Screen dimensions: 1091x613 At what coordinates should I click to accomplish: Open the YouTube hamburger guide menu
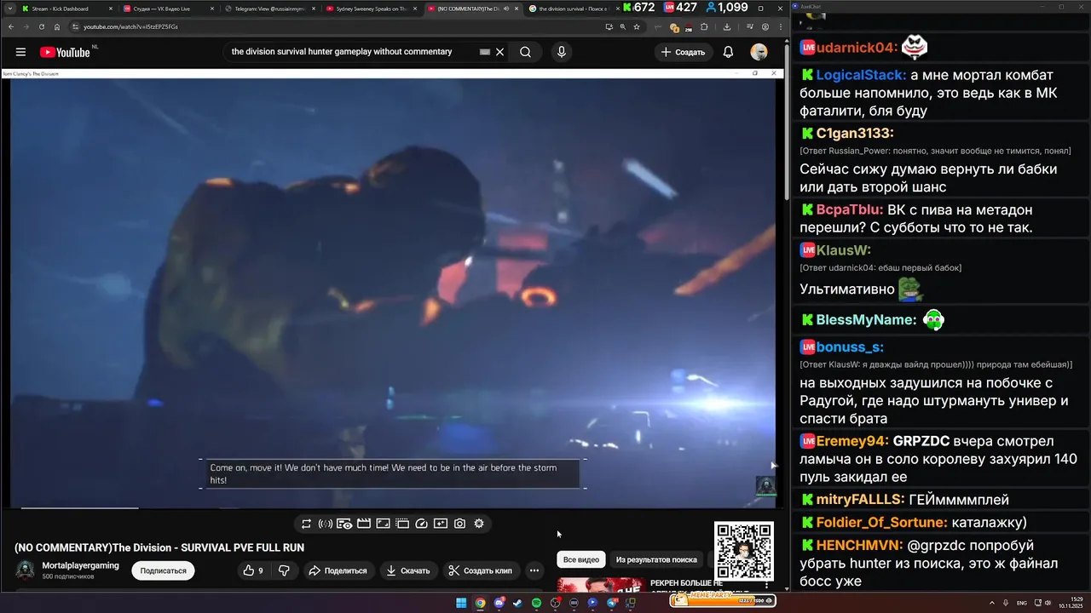[x=20, y=52]
